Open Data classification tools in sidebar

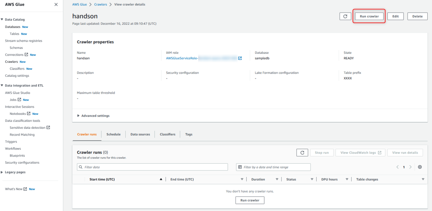(x=23, y=121)
